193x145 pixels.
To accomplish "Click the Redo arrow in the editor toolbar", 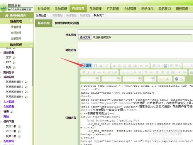I will [x=146, y=66].
